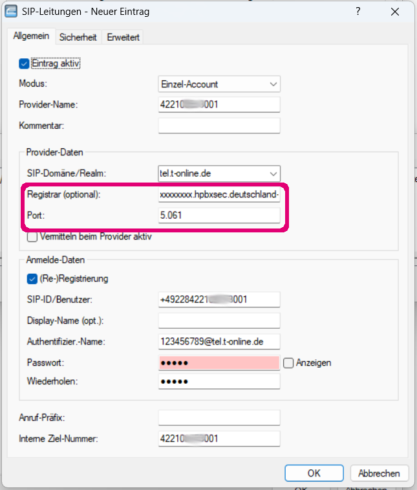Close the Neuer Eintrag dialog
Screen dimensions: 417x490
pos(395,12)
